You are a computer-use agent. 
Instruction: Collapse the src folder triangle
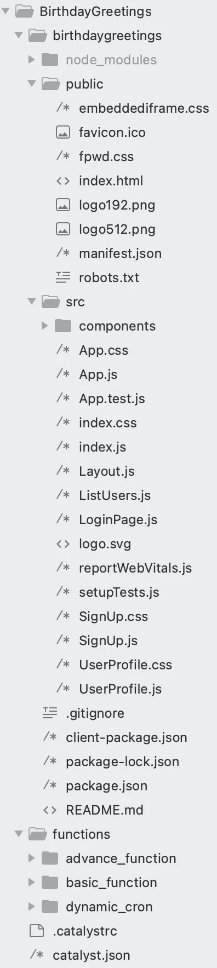32,302
